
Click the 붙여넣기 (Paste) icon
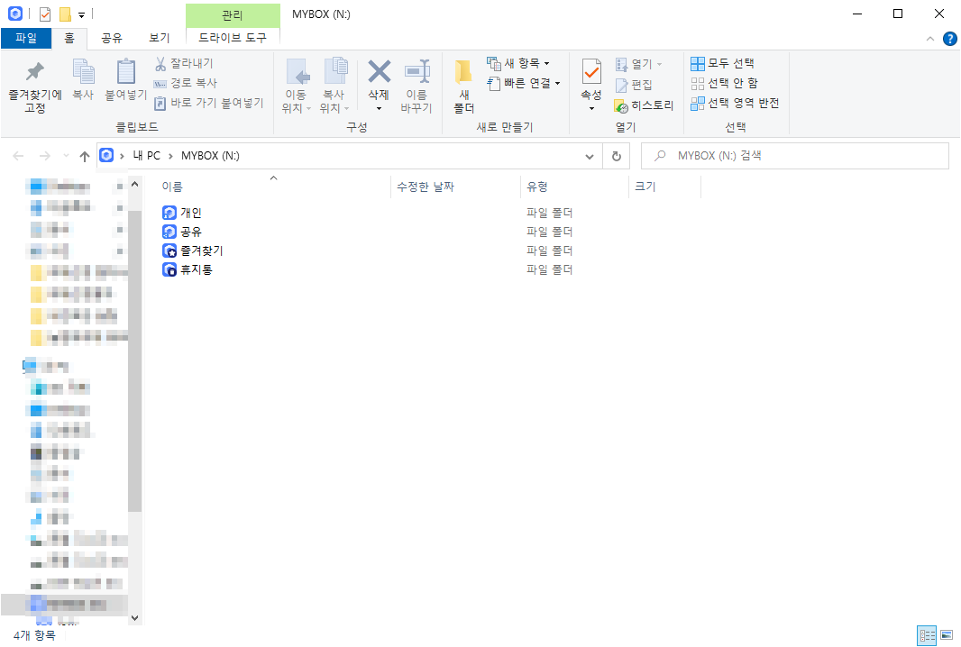coord(125,83)
